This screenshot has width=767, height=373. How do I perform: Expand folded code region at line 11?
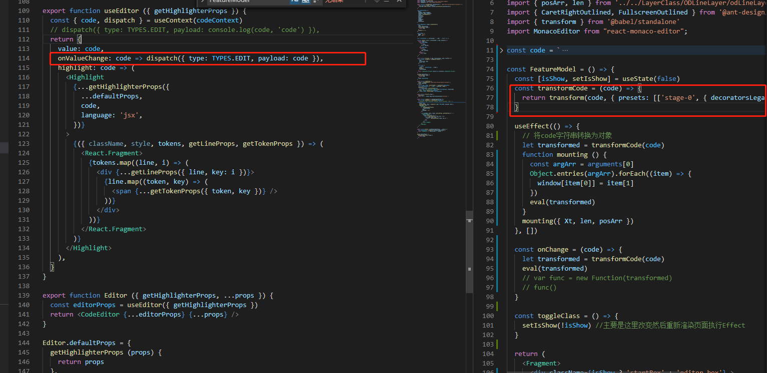point(502,50)
